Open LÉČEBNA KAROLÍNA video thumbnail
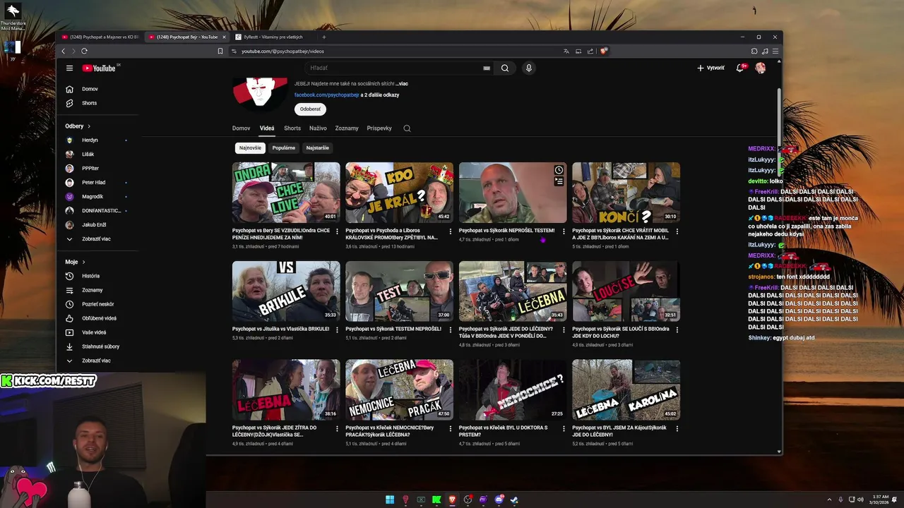904x508 pixels. (x=626, y=389)
